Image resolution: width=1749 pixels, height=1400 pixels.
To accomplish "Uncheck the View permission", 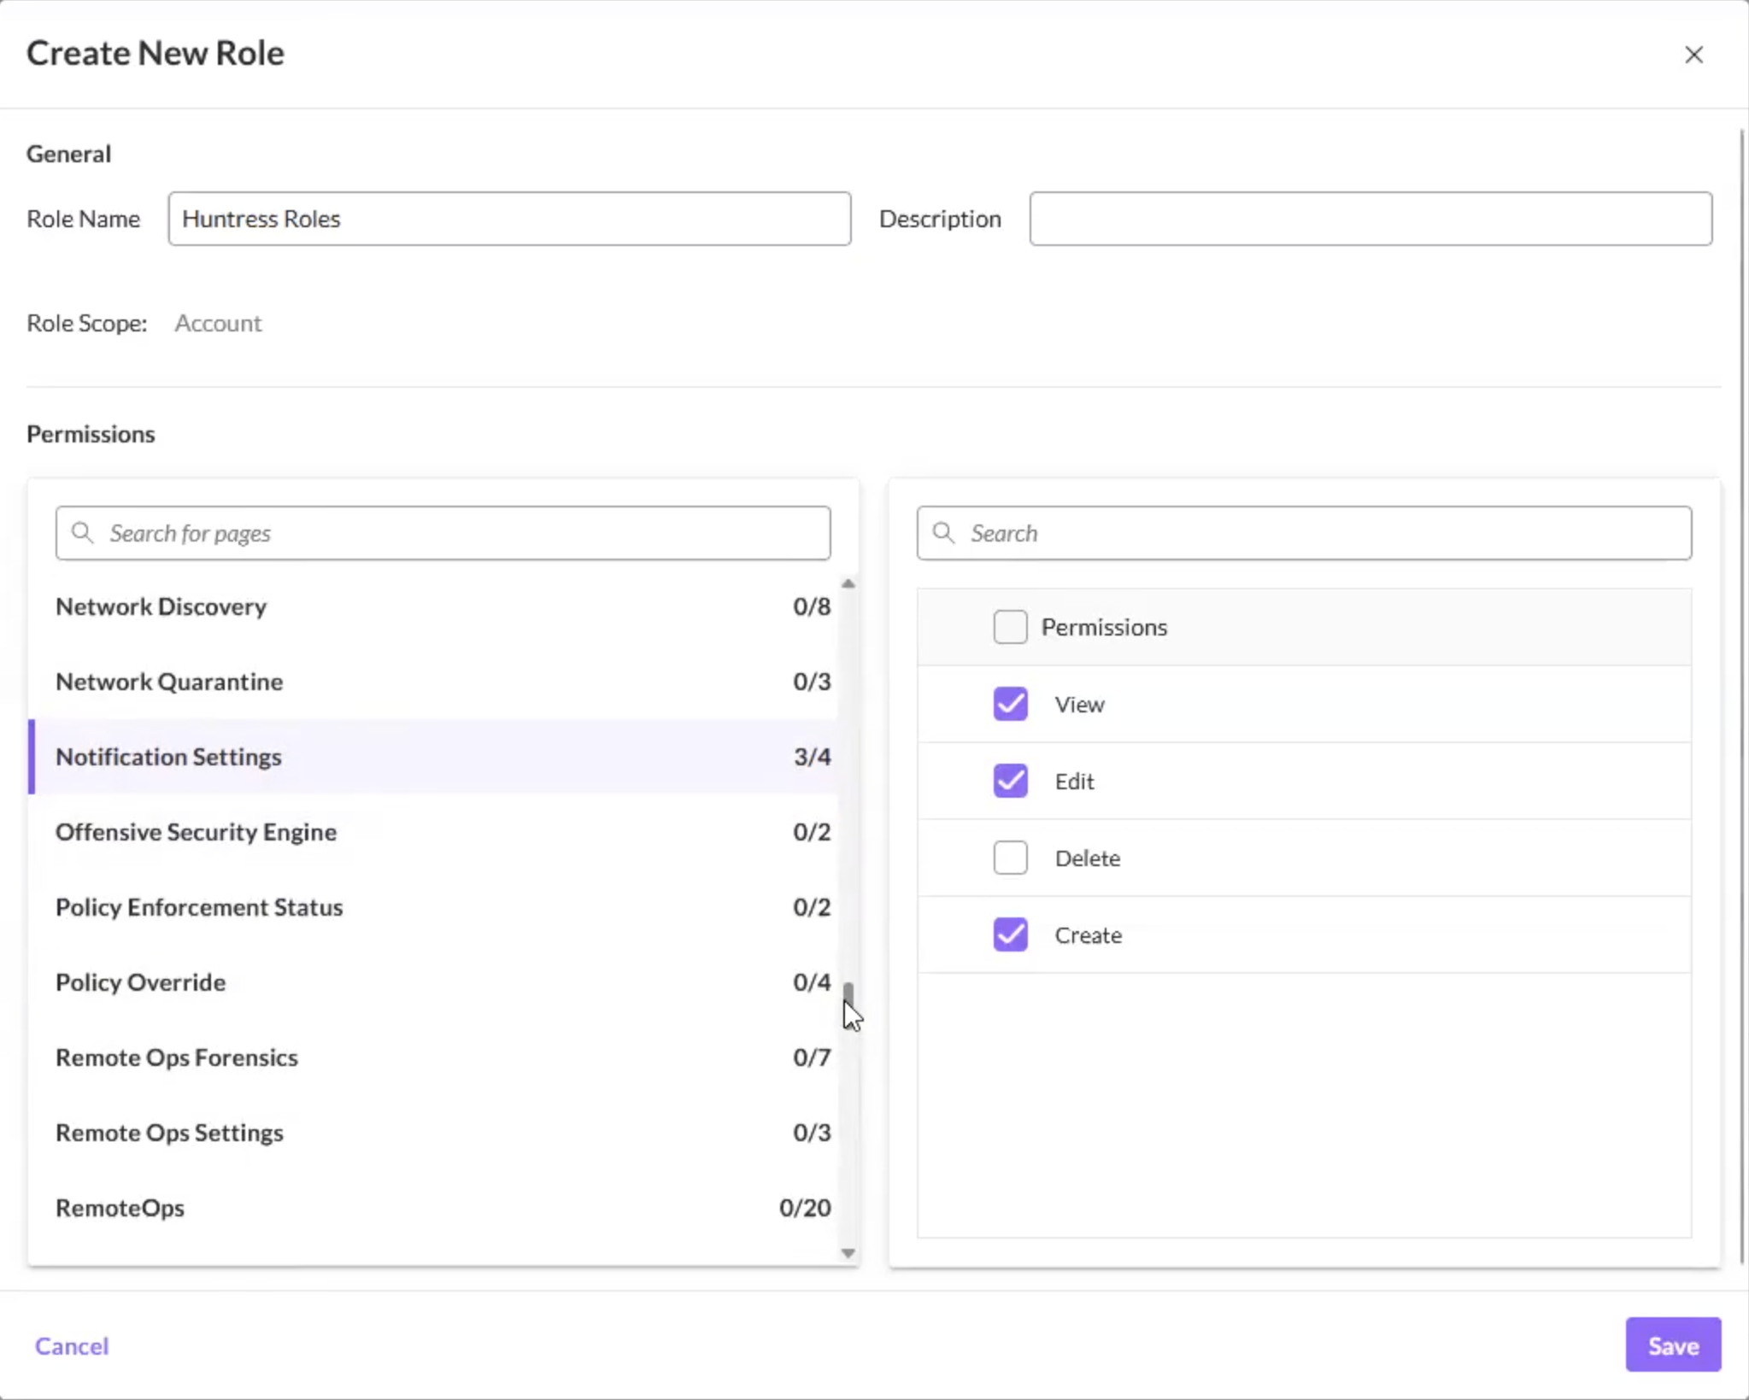I will [x=1010, y=704].
